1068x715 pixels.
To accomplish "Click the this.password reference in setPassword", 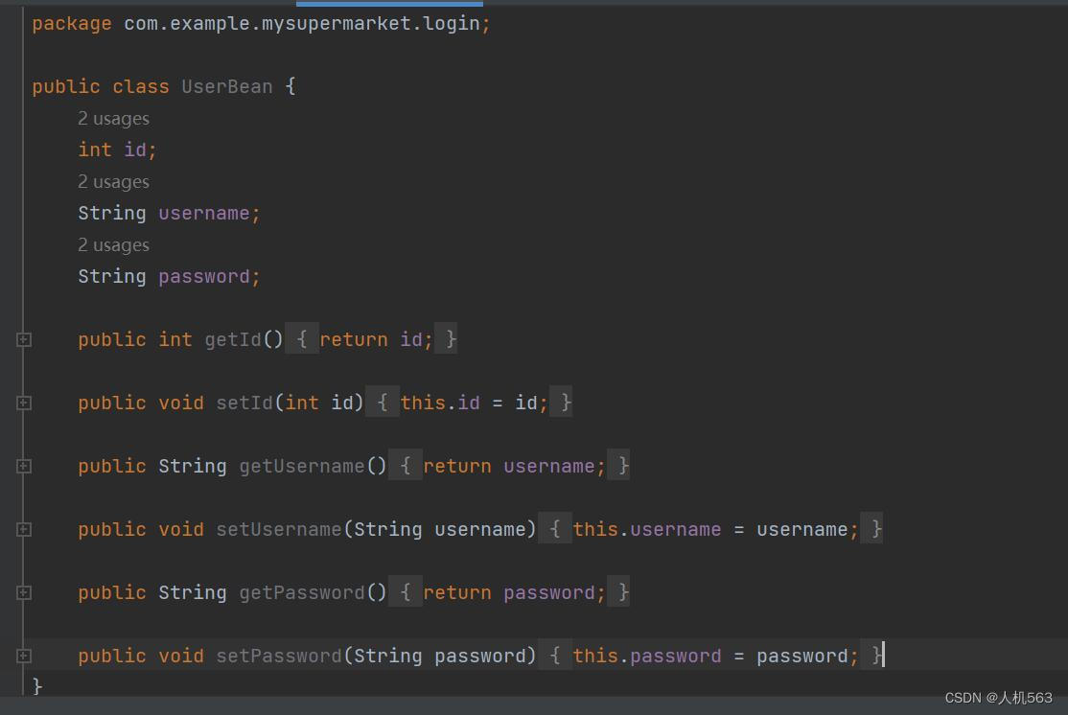I will tap(677, 655).
